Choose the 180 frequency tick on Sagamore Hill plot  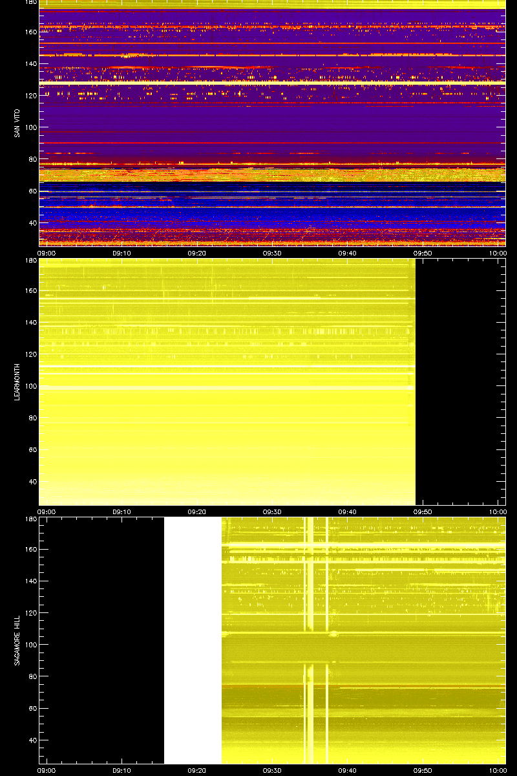point(30,519)
